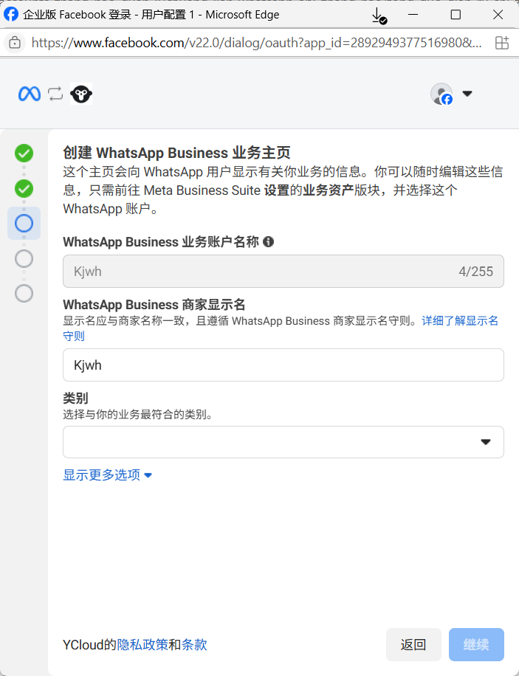Open the YCloud 隐私政策 link
This screenshot has height=676, width=519.
142,644
